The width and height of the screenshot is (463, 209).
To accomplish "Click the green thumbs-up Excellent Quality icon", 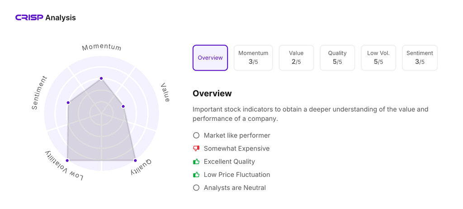I will 196,161.
